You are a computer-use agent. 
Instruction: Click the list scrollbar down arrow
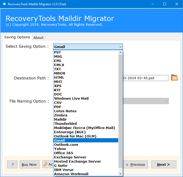pyautogui.click(x=120, y=174)
